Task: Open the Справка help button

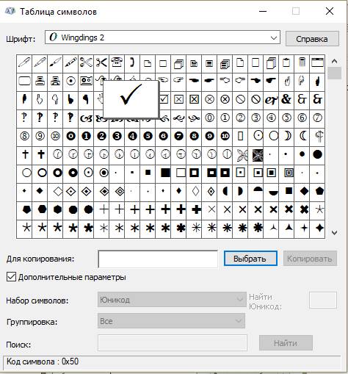Action: point(312,39)
